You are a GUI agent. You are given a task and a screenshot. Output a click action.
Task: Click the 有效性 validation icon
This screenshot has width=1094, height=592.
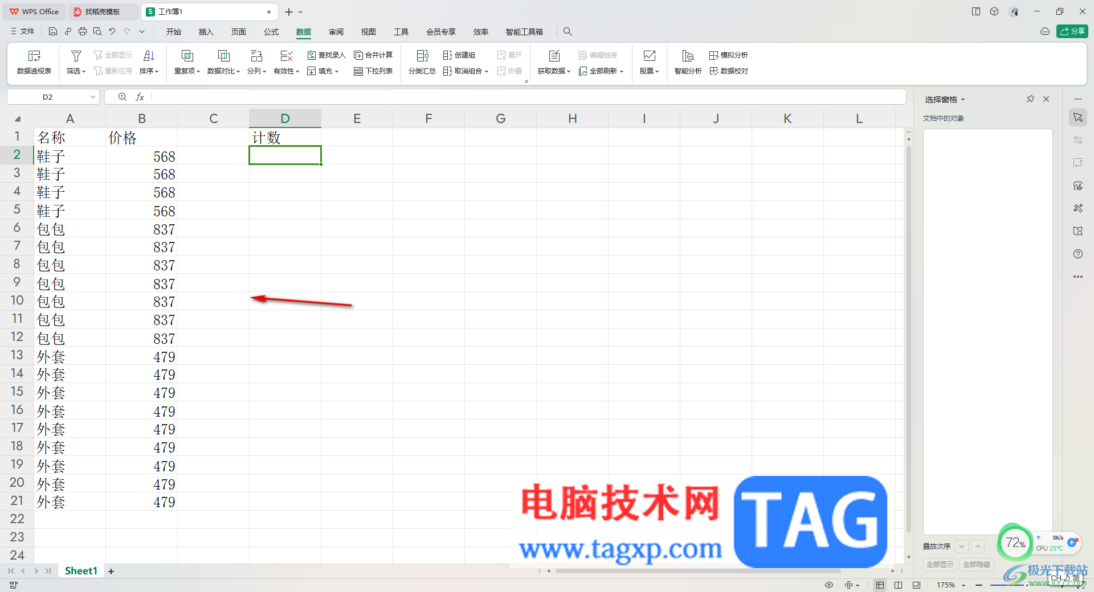[x=287, y=56]
